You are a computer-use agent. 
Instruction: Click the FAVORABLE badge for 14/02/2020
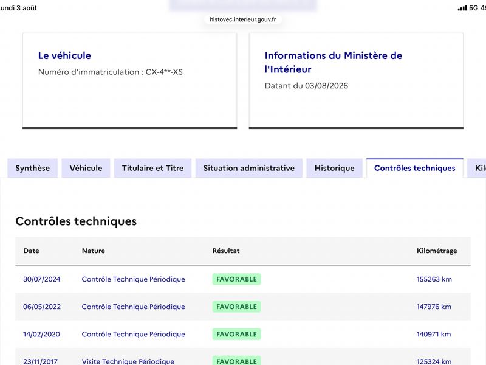tap(236, 334)
